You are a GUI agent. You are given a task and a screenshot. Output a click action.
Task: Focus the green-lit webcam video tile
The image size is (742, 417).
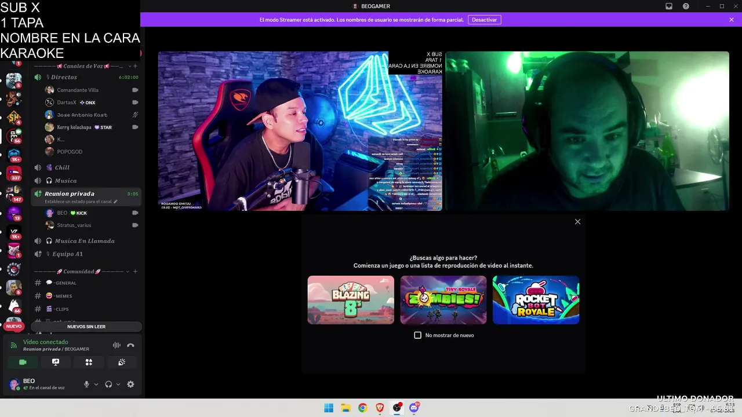pyautogui.click(x=587, y=131)
